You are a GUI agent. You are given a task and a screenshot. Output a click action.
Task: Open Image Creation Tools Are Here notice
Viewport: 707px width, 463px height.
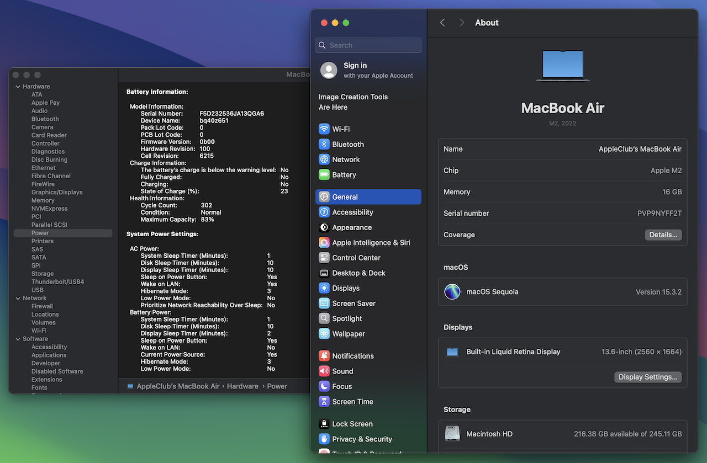pos(353,102)
